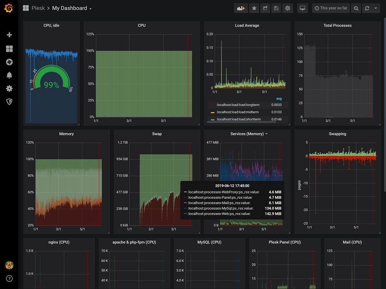The height and width of the screenshot is (289, 386).
Task: Zoom out the time range
Action: tap(356, 8)
